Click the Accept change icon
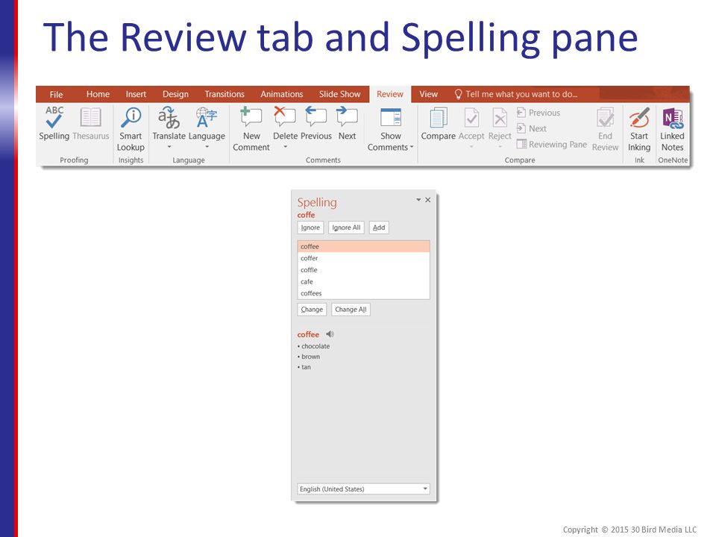The image size is (716, 537). coord(471,118)
